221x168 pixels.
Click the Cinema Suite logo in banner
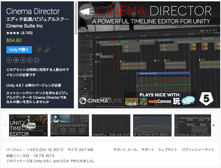click(x=101, y=101)
